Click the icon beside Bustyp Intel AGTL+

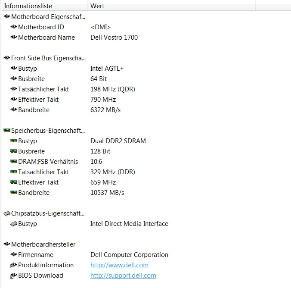(x=14, y=68)
